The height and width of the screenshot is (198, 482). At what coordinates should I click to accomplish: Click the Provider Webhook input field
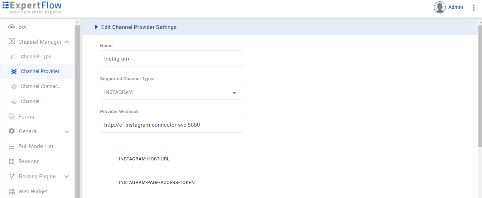click(x=171, y=125)
